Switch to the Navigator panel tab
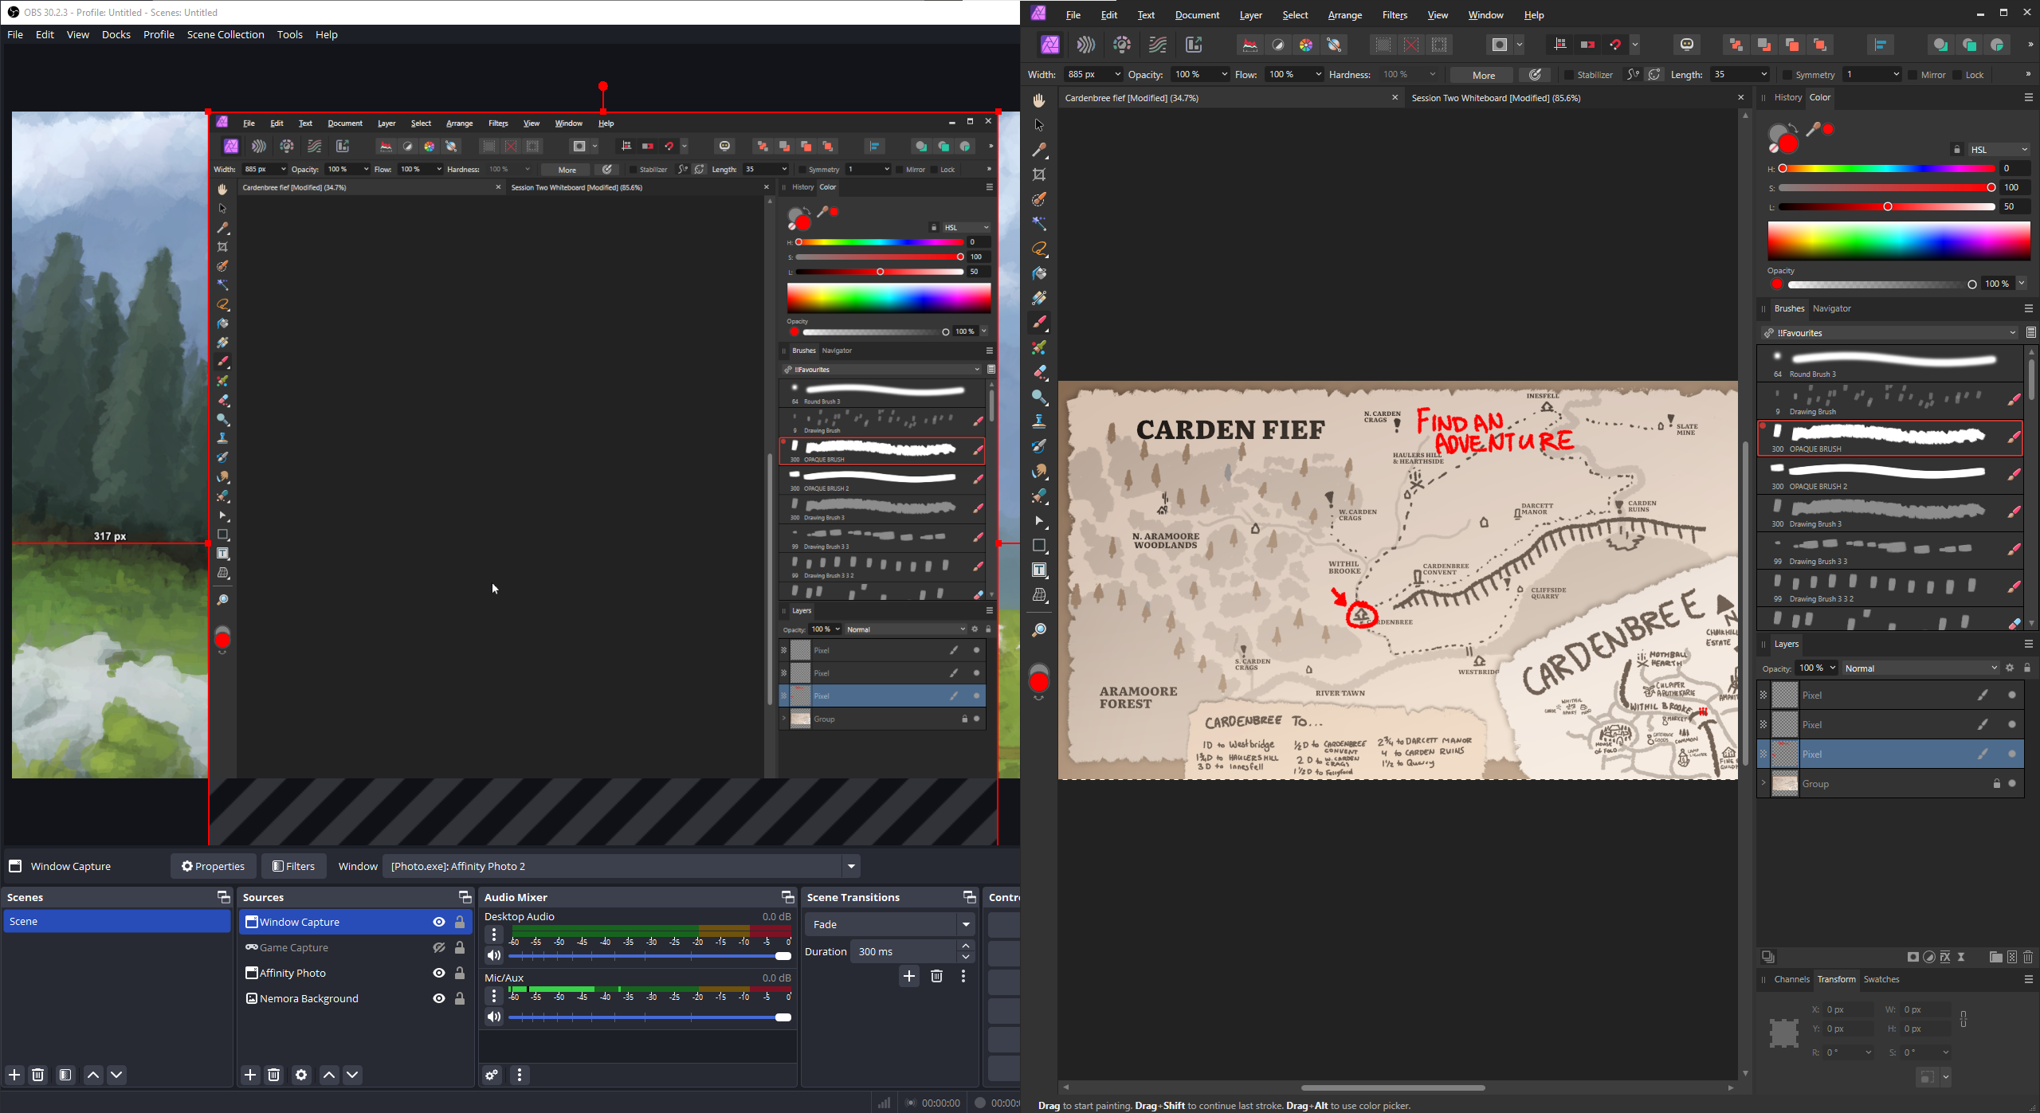 [1831, 308]
